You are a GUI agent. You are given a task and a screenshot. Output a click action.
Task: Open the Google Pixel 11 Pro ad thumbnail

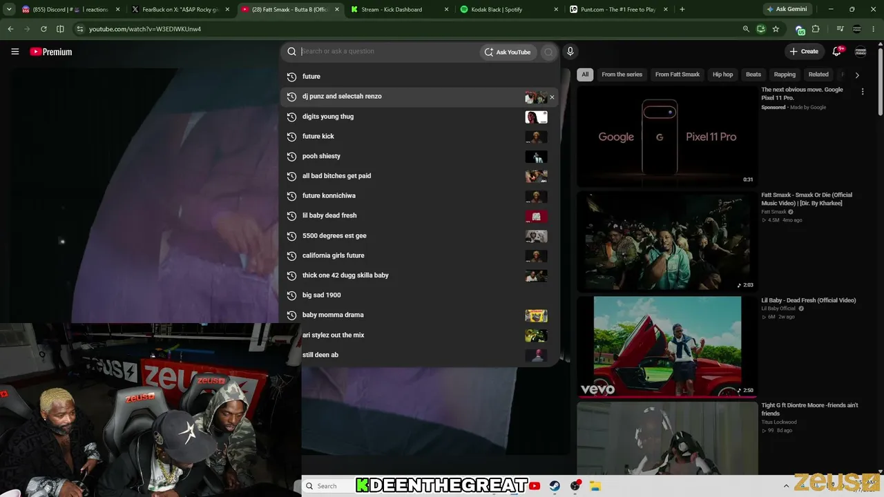[666, 136]
